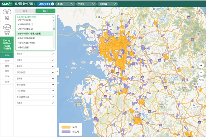Click the SGIS logo
Image resolution: width=206 pixels, height=137 pixels.
click(x=7, y=4)
